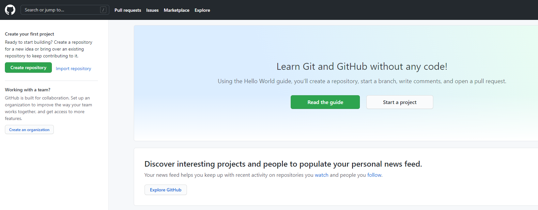The image size is (538, 210).
Task: Click the 'Working with a team?' heading
Action: [28, 90]
